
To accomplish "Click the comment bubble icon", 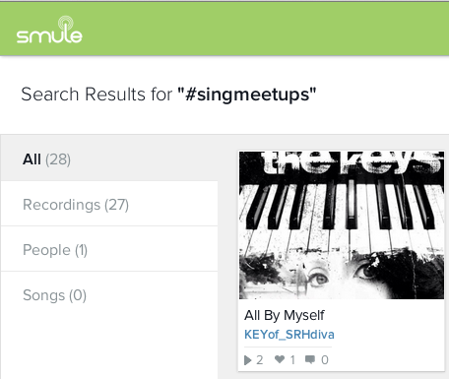I will click(x=310, y=359).
